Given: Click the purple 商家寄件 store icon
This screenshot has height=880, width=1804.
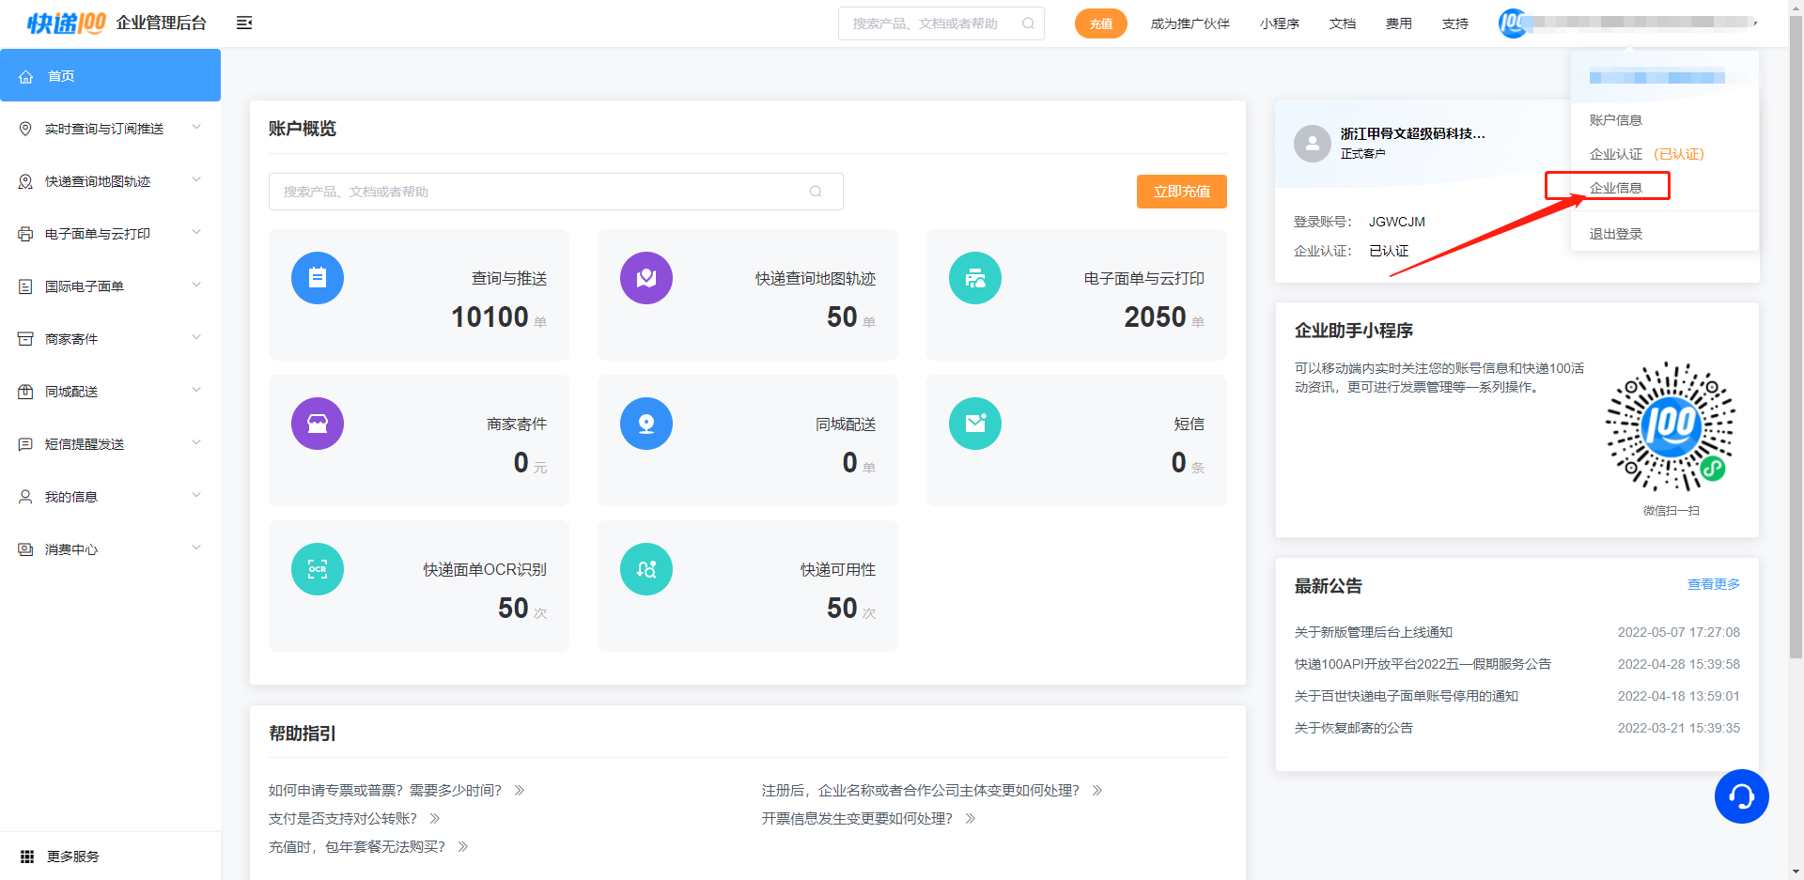Looking at the screenshot, I should 318,424.
